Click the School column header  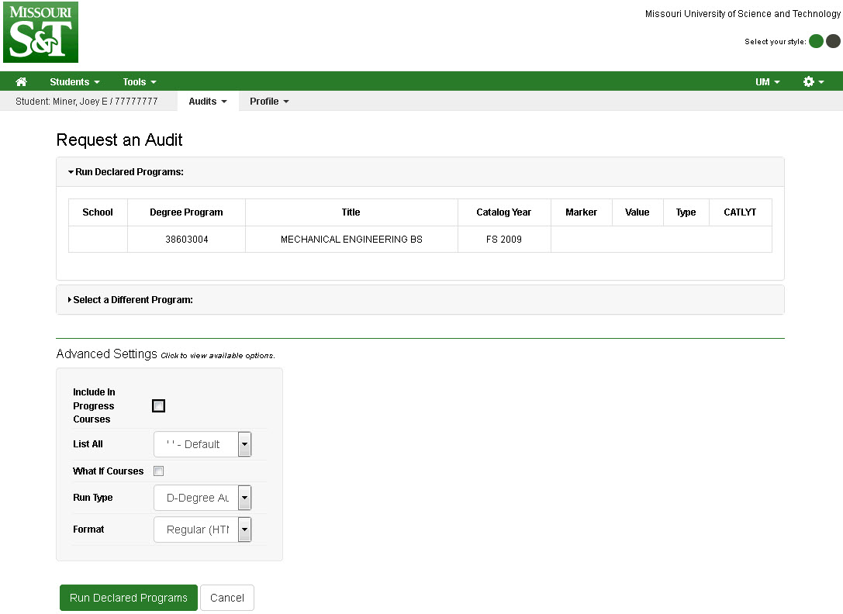(98, 212)
